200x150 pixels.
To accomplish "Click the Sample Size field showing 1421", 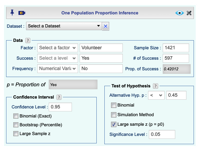I will click(176, 48).
